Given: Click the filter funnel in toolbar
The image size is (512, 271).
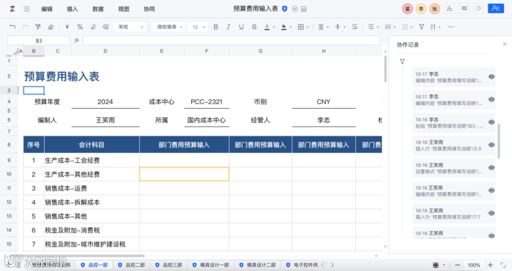Looking at the screenshot, I should click(421, 27).
